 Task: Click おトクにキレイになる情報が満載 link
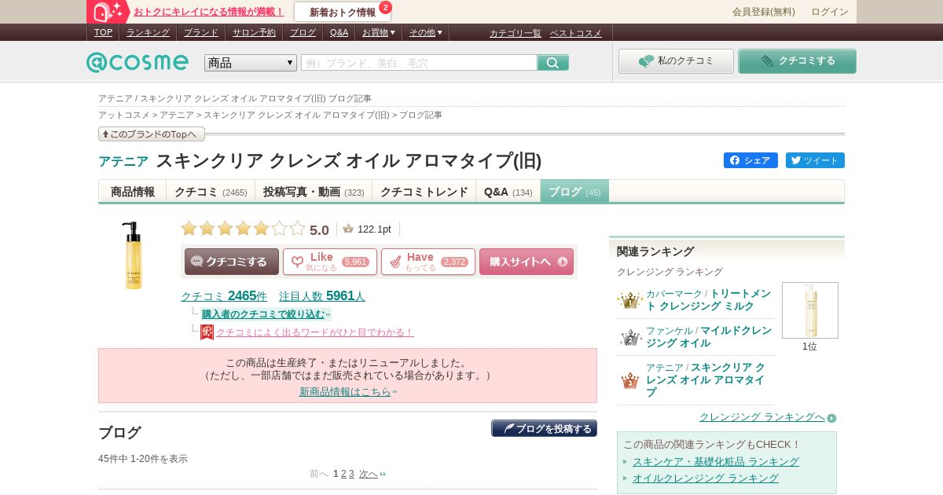[209, 12]
